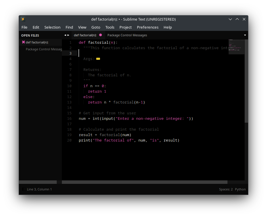Click the right tab-scroll arrow

[68, 35]
